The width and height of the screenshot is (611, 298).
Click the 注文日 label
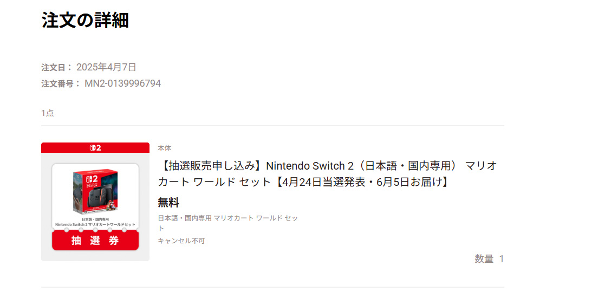(57, 67)
